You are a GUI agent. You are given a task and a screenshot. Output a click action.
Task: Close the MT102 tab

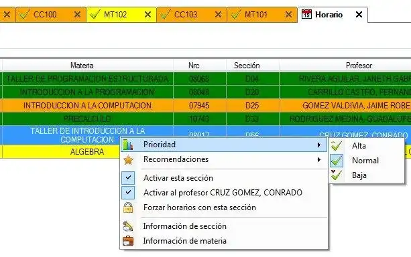pyautogui.click(x=148, y=15)
